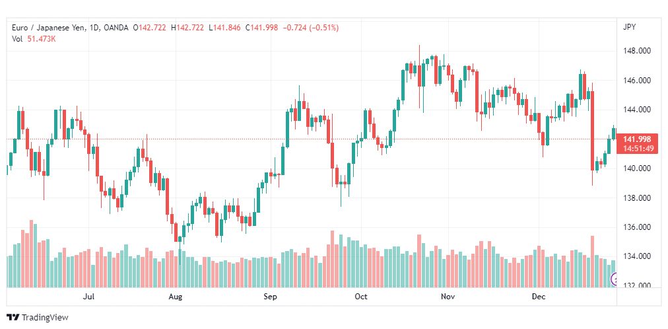Viewport: 668px width, 329px height.
Task: Click the Euro / Japanese Yen symbol title
Action: pyautogui.click(x=48, y=28)
